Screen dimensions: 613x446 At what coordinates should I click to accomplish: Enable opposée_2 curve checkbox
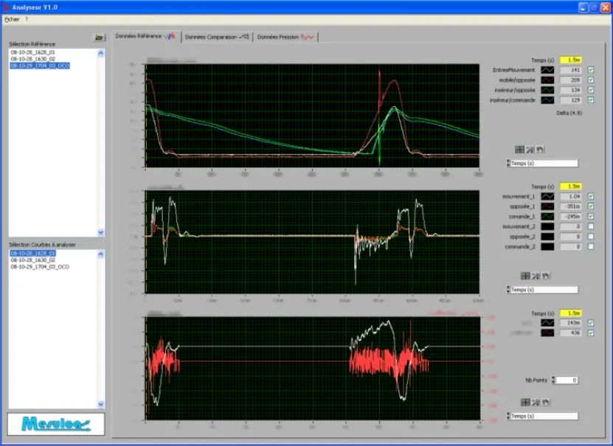(x=591, y=237)
